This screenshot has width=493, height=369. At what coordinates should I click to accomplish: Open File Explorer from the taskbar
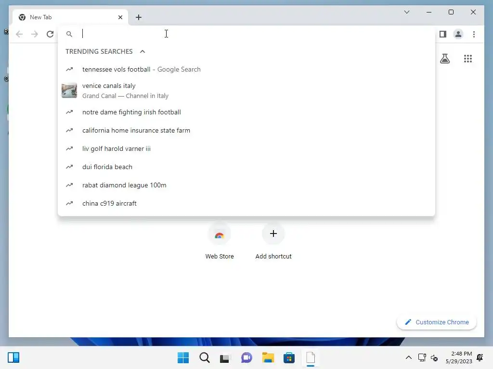click(268, 357)
